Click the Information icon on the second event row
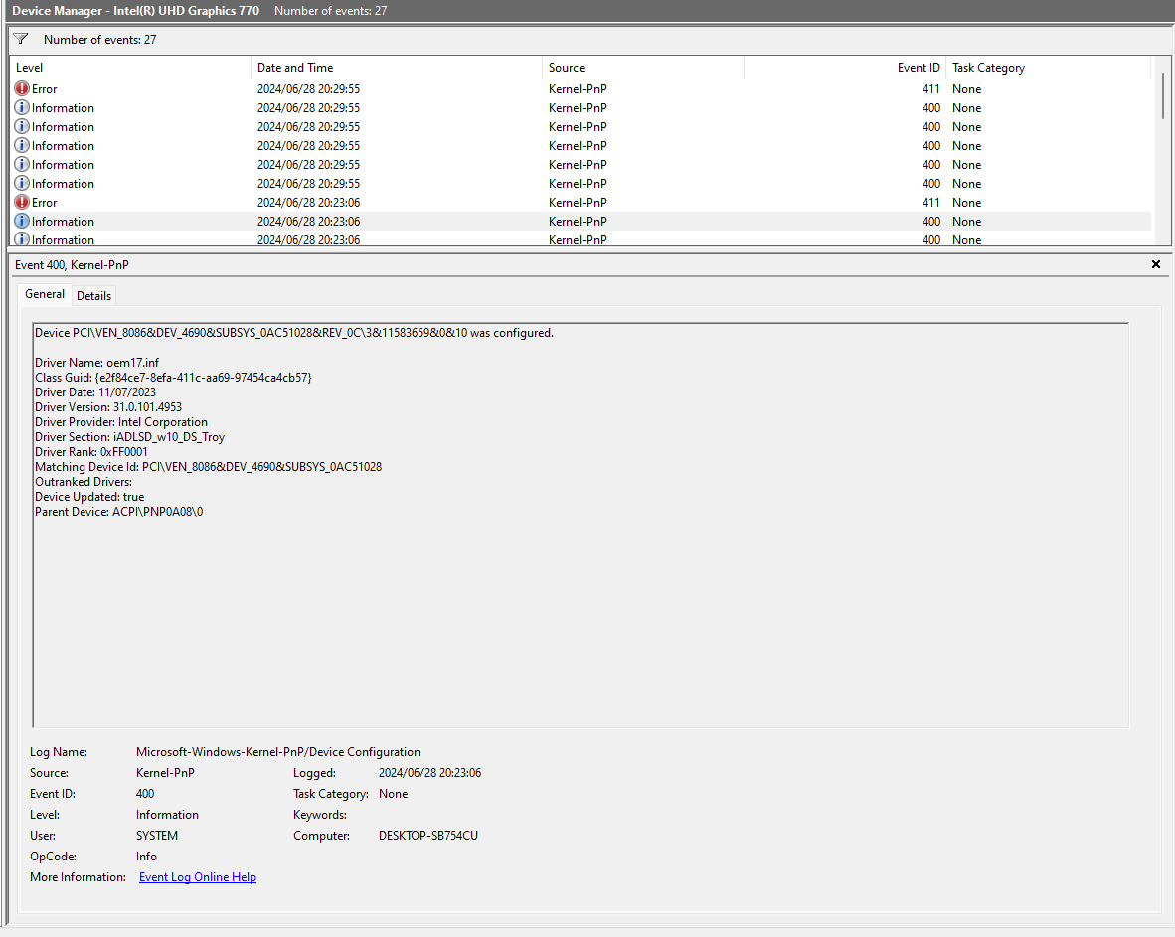 click(x=21, y=107)
